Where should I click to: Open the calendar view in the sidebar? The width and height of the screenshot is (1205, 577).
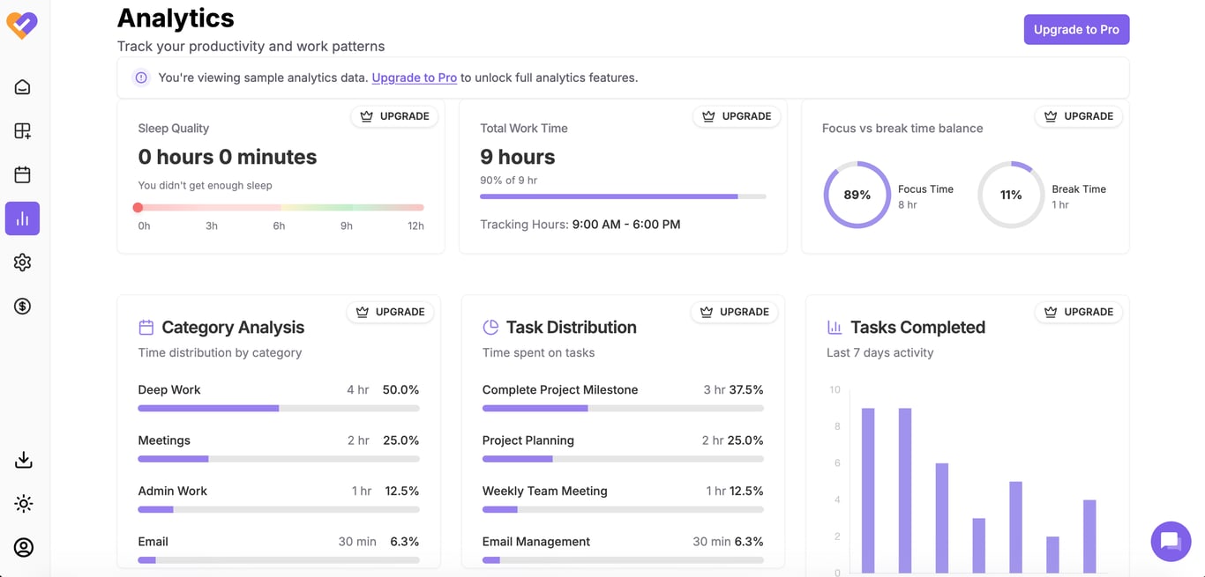click(23, 174)
